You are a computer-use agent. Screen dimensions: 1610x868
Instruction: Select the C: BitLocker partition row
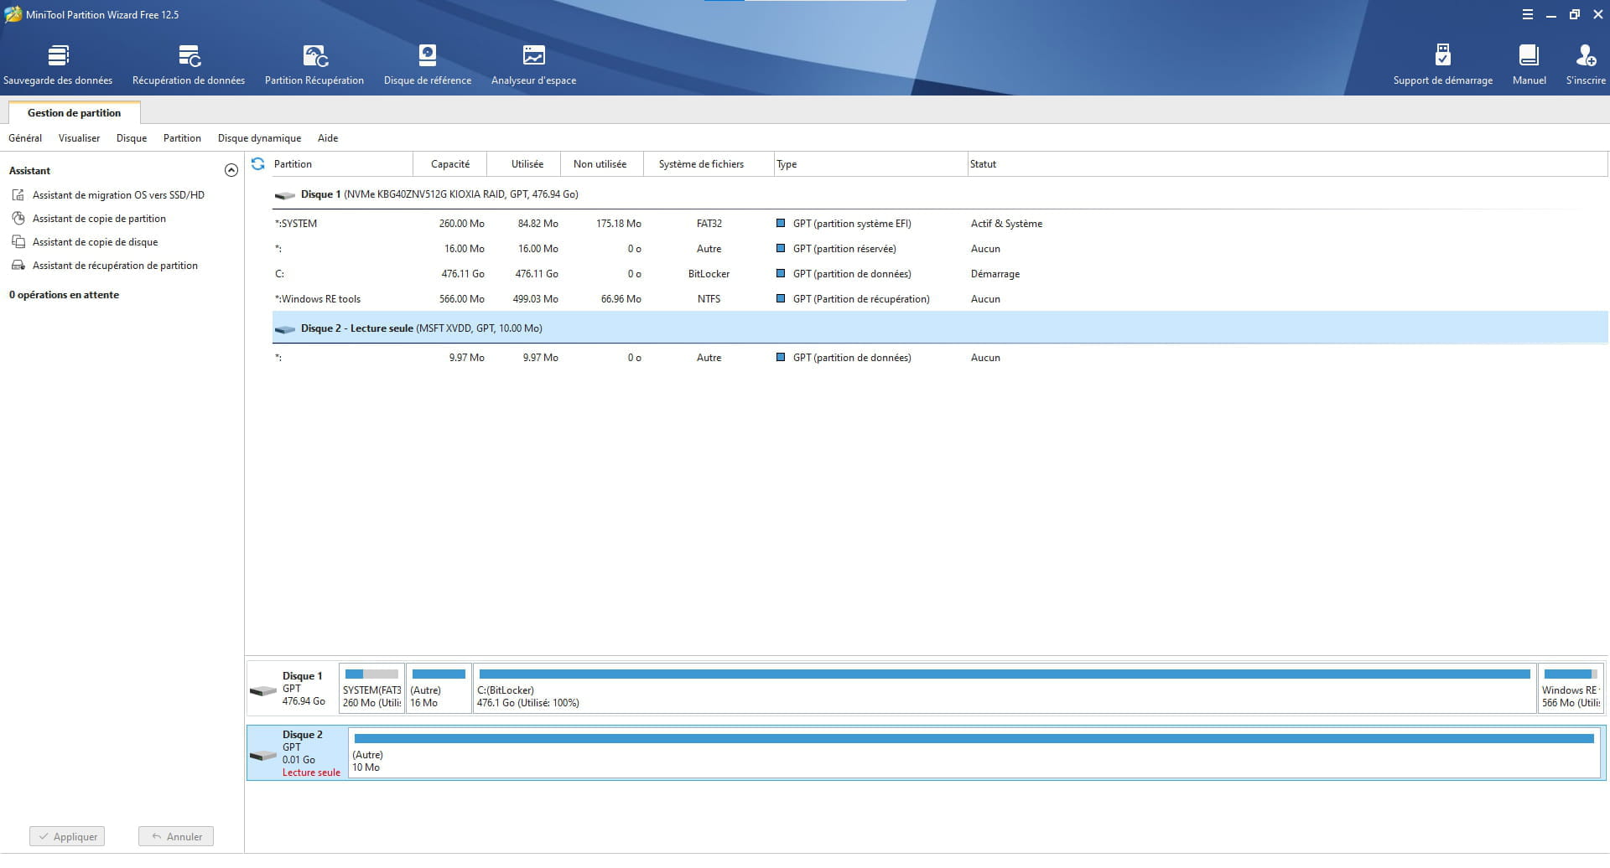(x=939, y=274)
